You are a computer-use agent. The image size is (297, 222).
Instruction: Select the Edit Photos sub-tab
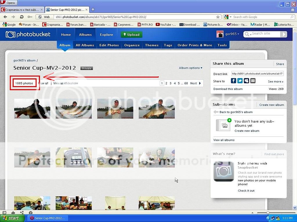click(109, 45)
